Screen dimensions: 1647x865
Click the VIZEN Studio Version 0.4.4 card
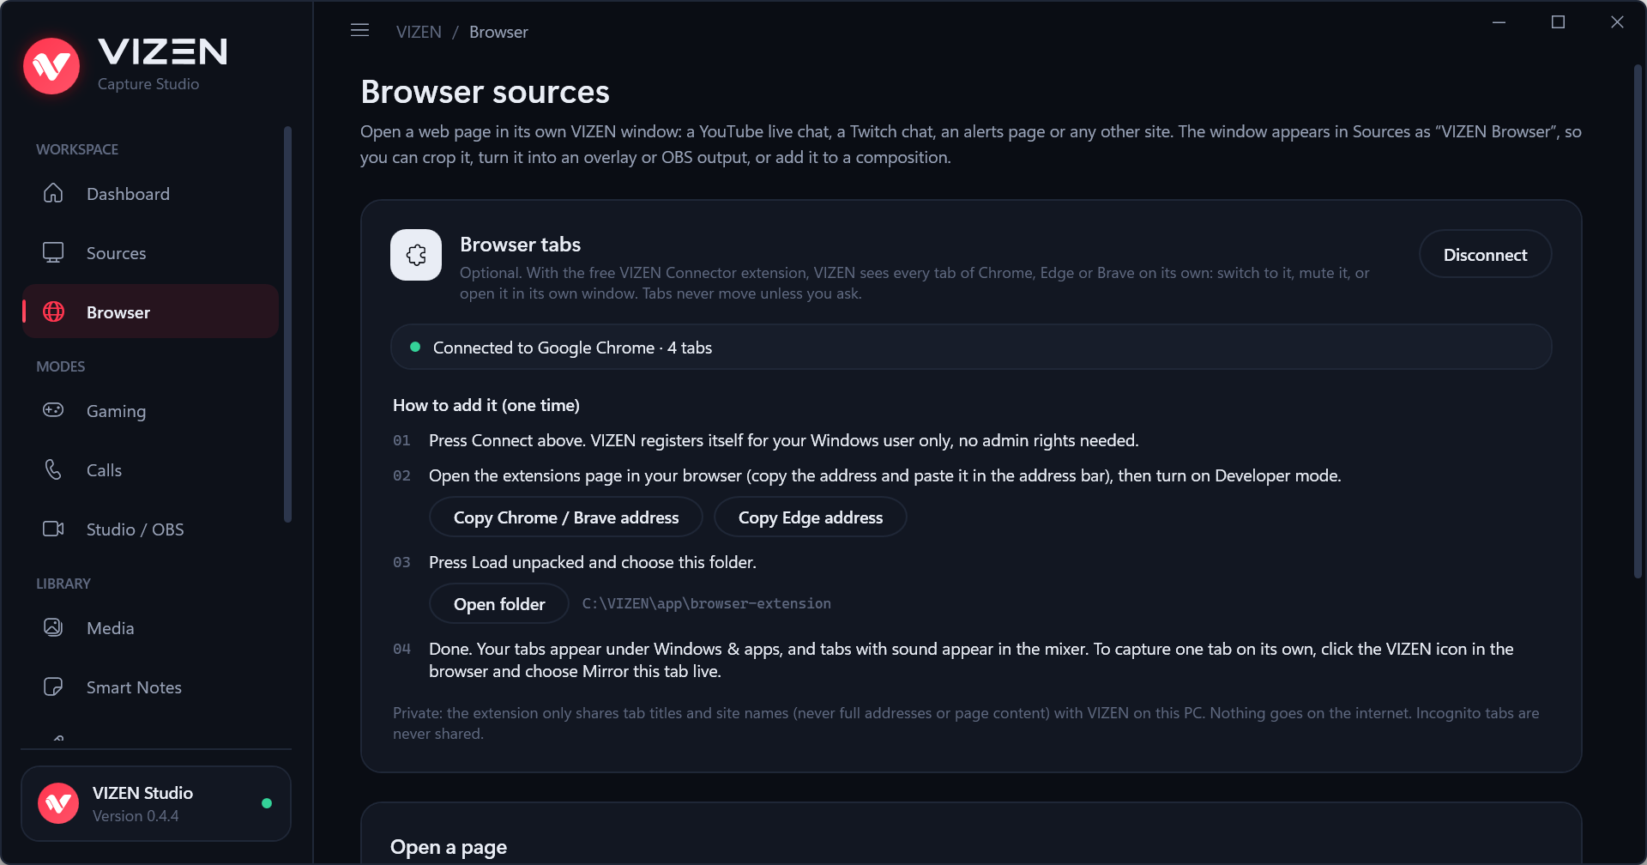coord(156,803)
